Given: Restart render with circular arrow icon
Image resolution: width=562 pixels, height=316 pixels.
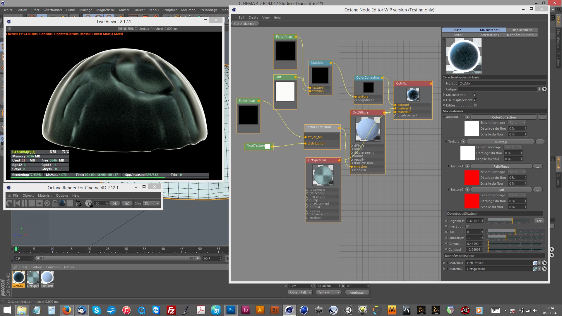Looking at the screenshot, I should tap(9, 203).
